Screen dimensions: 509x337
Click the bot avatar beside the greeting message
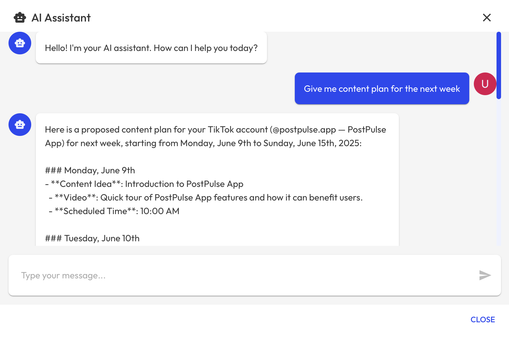(20, 43)
